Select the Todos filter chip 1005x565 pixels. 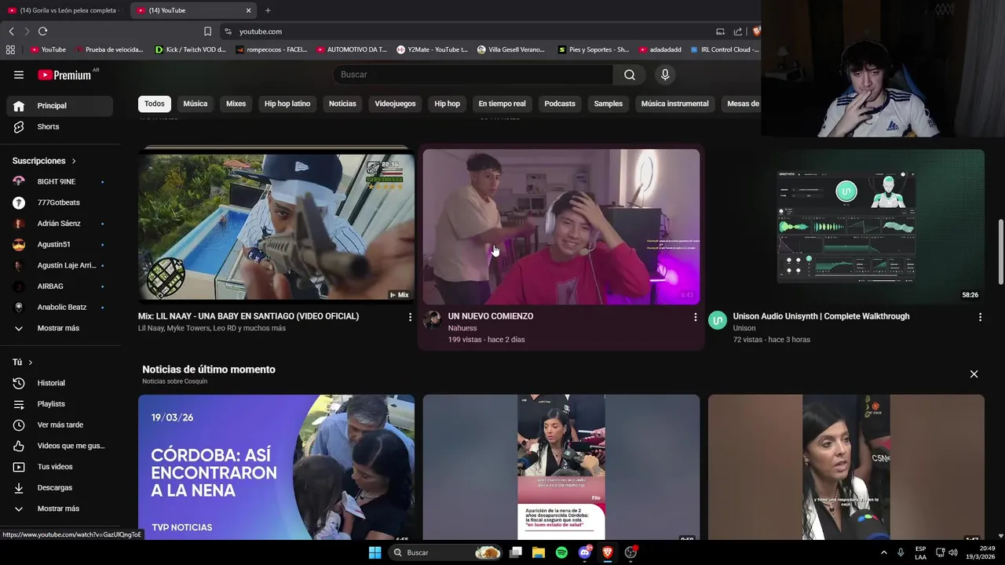[x=155, y=104]
